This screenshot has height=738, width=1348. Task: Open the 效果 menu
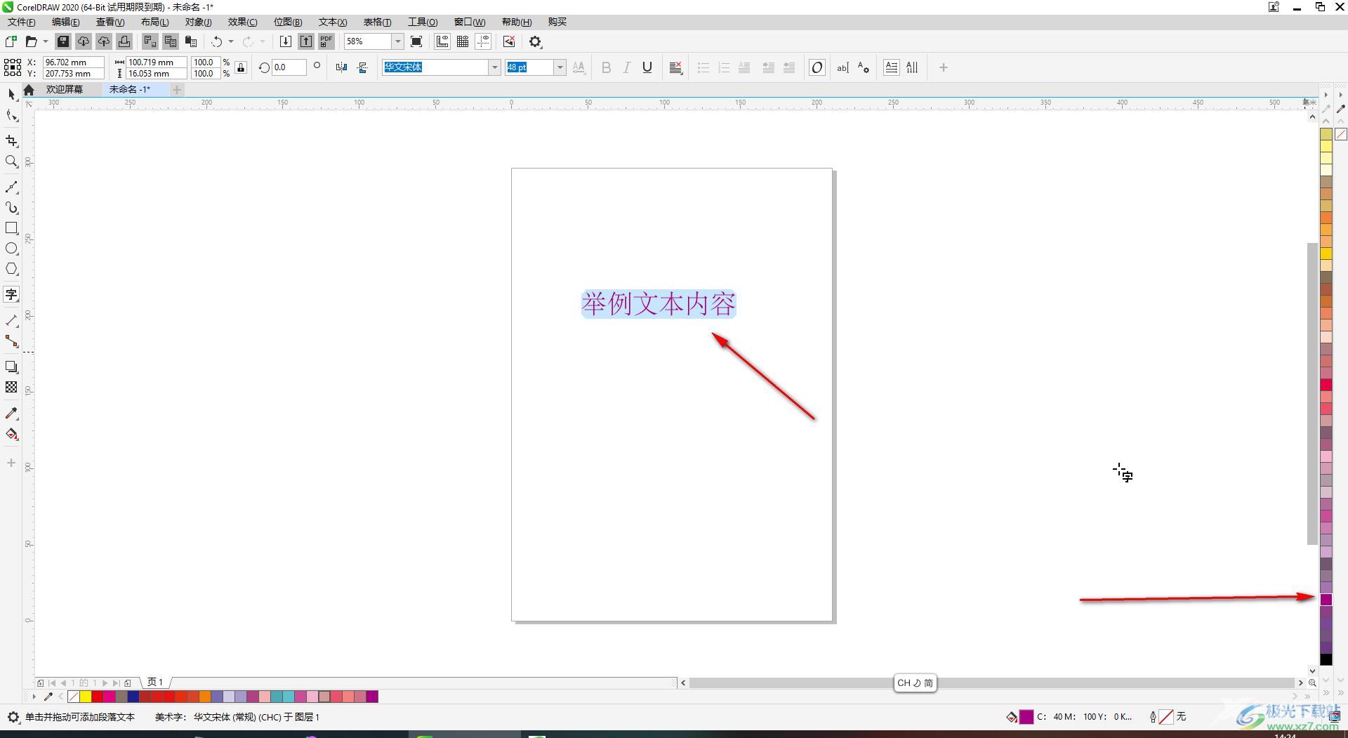tap(243, 22)
